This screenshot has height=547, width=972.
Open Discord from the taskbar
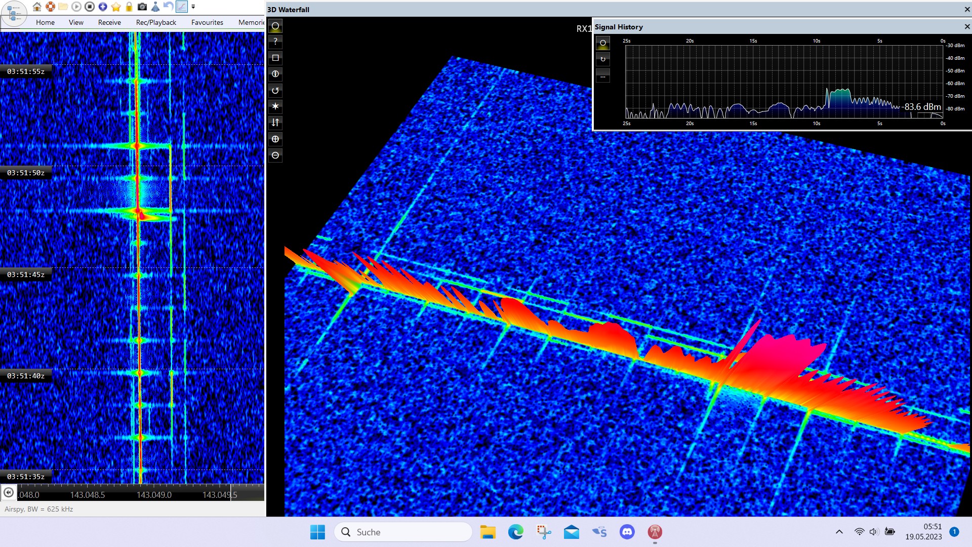point(627,532)
